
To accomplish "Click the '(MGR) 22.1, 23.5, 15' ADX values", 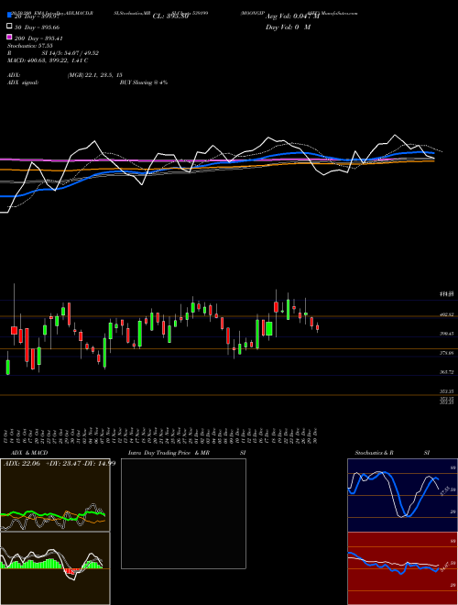I will tap(95, 75).
